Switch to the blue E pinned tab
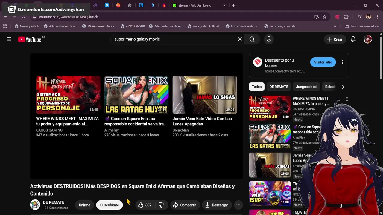This screenshot has height=215, width=383. [141, 5]
